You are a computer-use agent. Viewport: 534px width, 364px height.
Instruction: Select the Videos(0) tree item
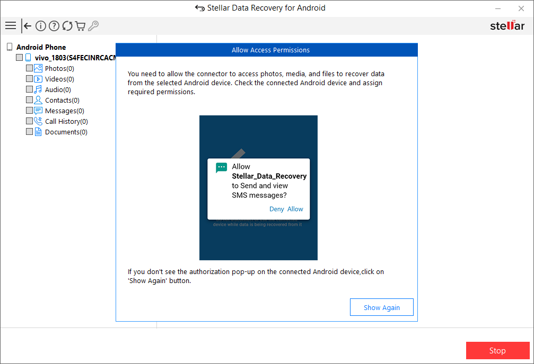(59, 79)
